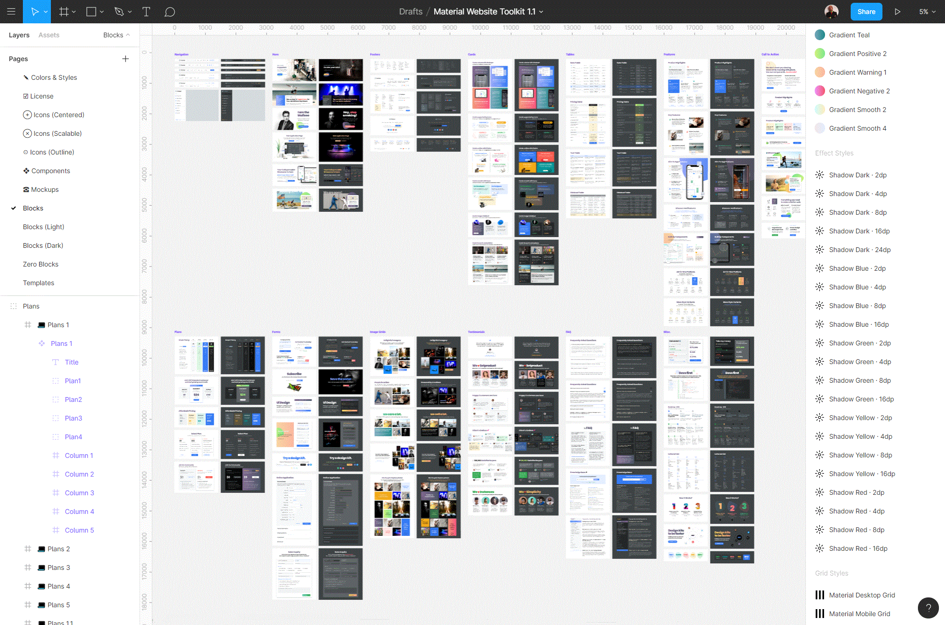945x625 pixels.
Task: Click the Assets tab in left panel
Action: coord(49,34)
